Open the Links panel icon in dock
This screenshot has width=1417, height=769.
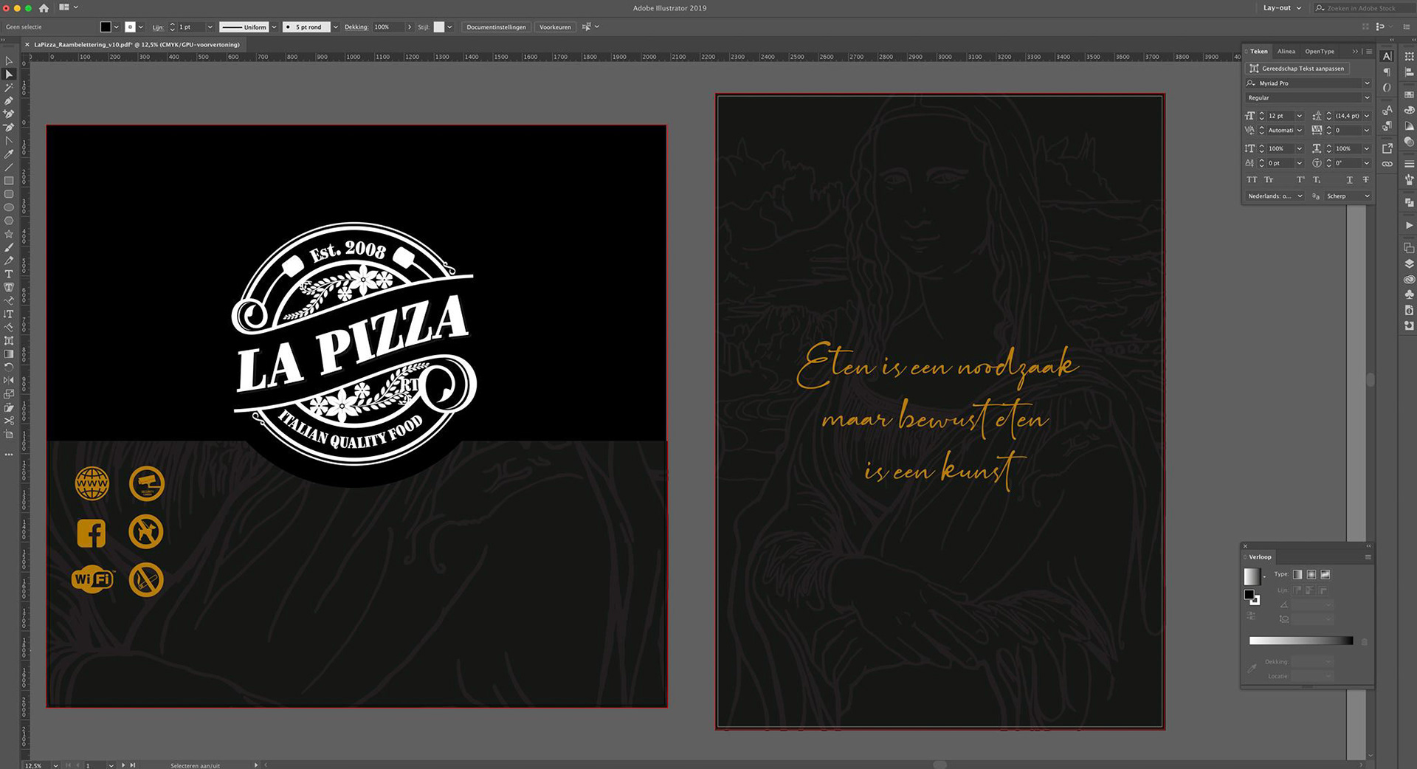pyautogui.click(x=1387, y=164)
